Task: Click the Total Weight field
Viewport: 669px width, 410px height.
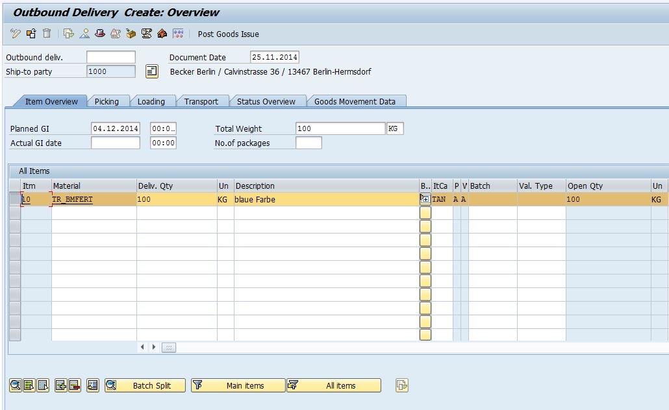Action: 340,128
